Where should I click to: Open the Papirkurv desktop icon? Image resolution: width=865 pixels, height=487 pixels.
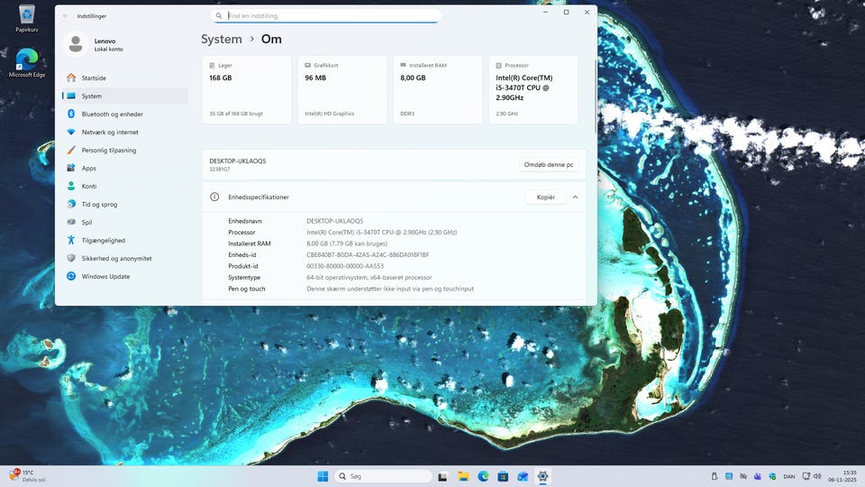coord(27,17)
